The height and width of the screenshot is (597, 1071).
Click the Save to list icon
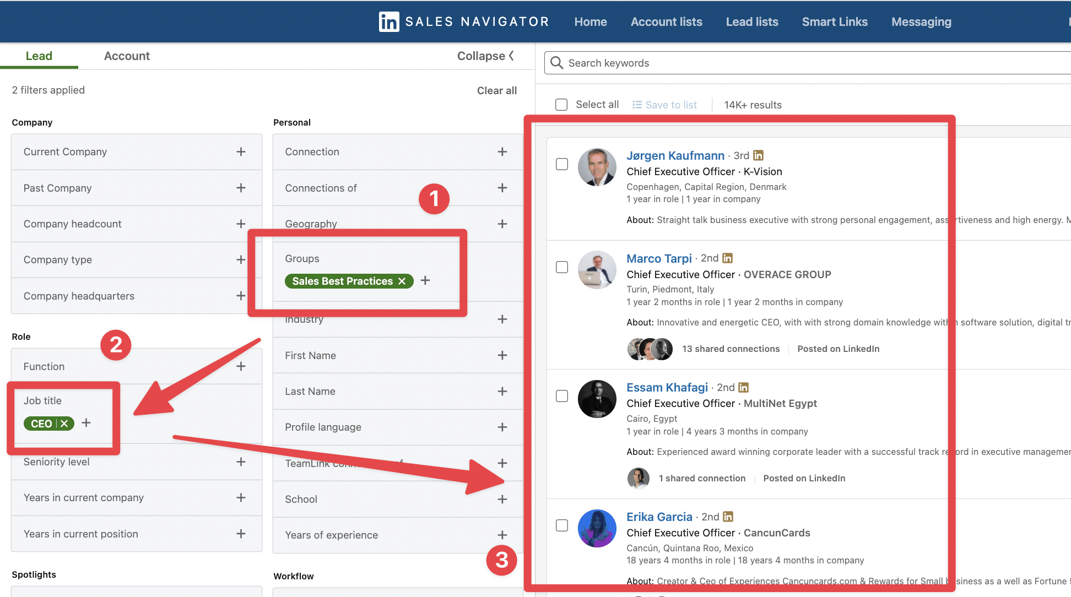point(637,105)
